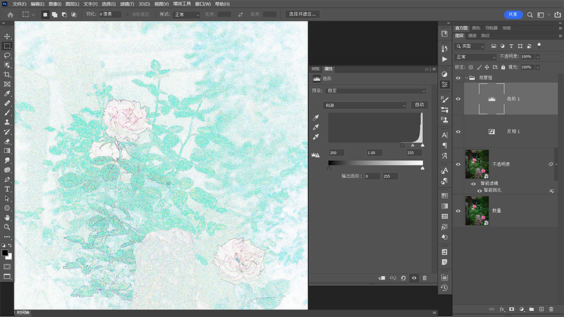The height and width of the screenshot is (317, 564).
Task: Select the Rectangular Marquee tool
Action: 7,46
